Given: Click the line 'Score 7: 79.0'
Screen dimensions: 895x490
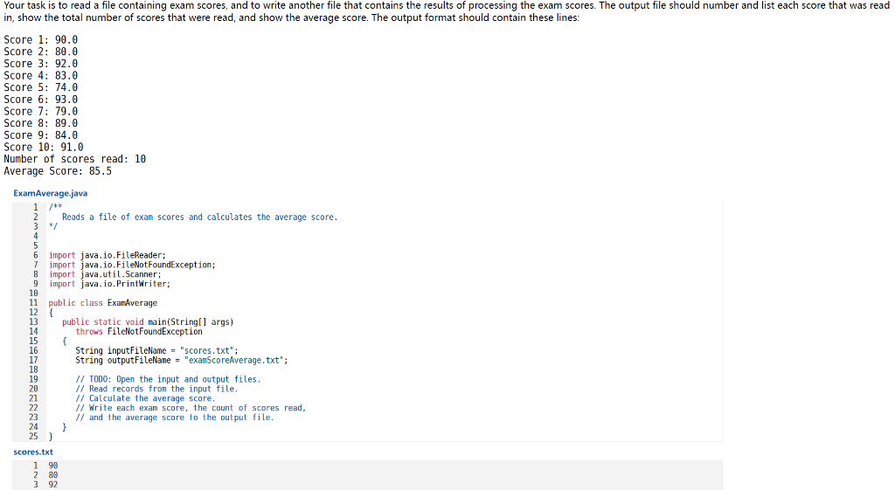Looking at the screenshot, I should click(x=40, y=111).
